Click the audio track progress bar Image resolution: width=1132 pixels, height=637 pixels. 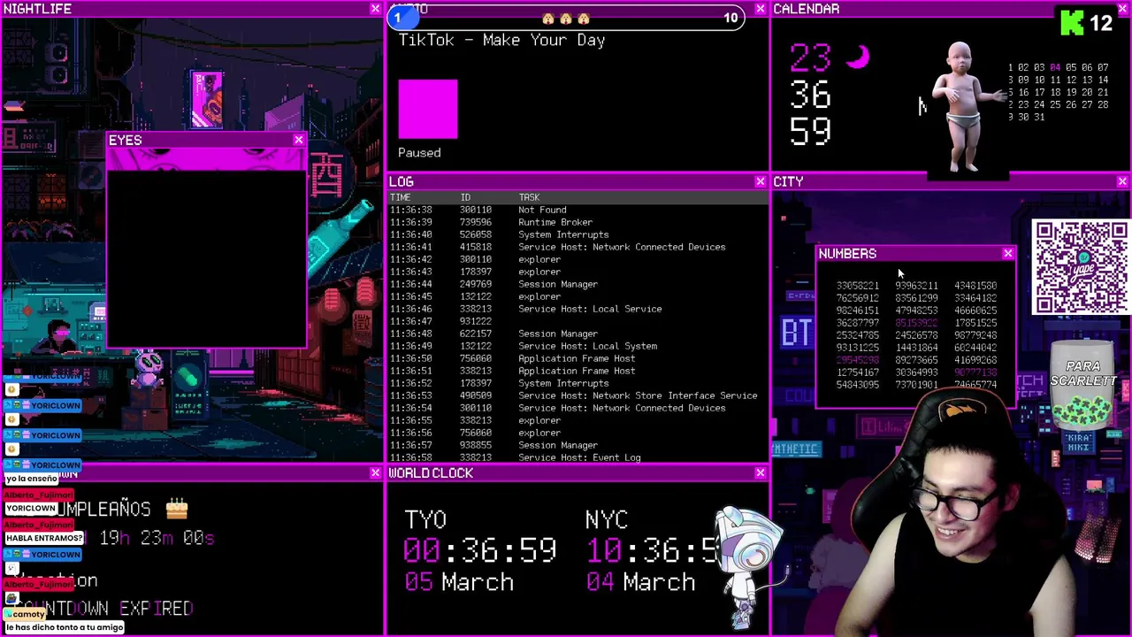[x=566, y=19]
